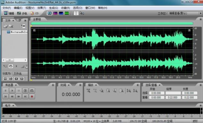
Task: Click the file options icon in 文件 panel
Action: click(23, 26)
